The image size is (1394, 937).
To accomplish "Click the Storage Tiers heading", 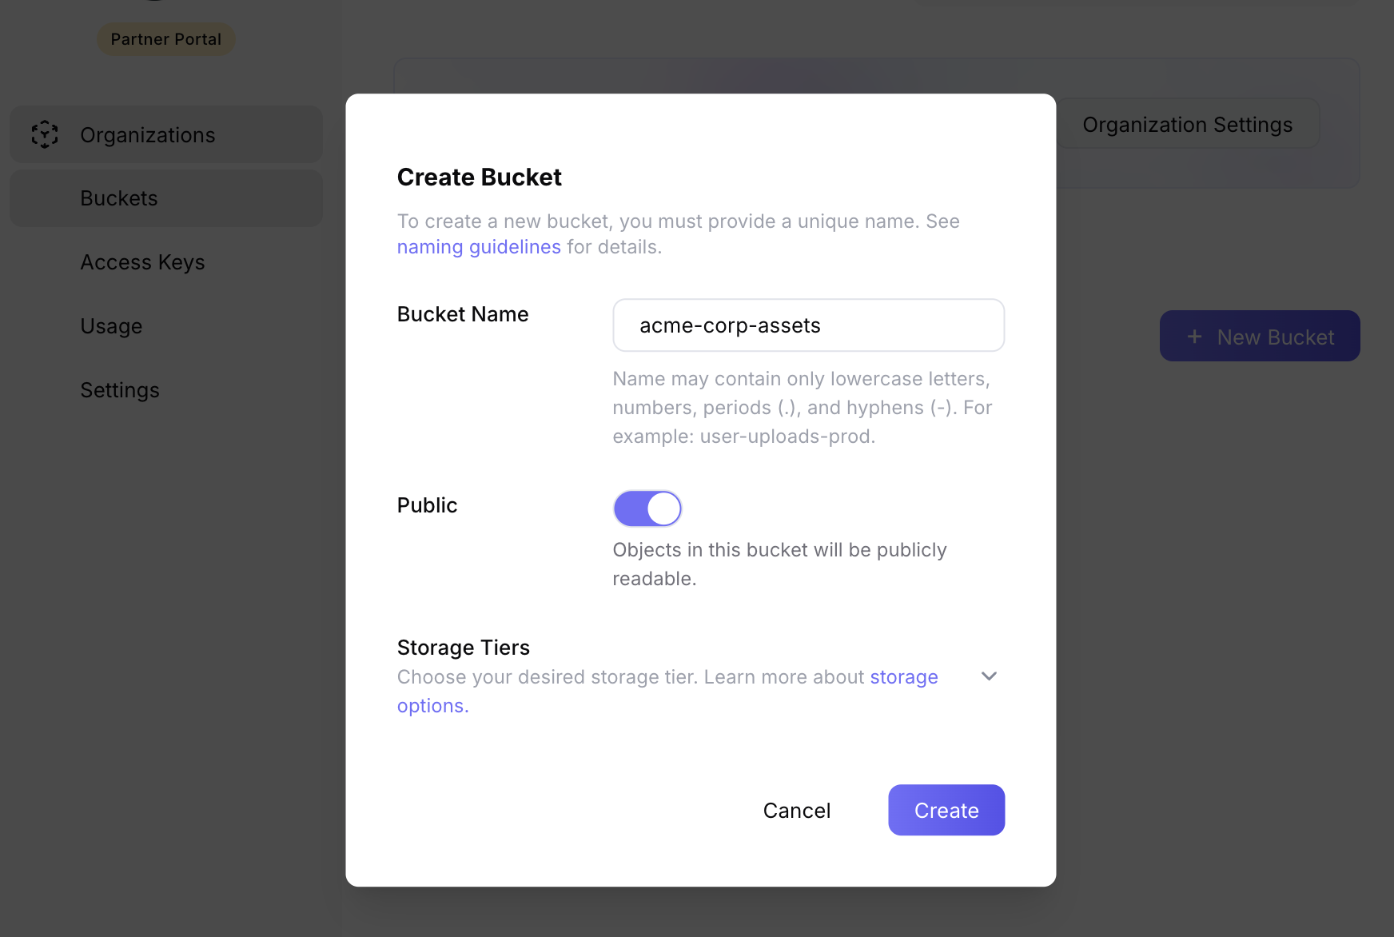I will 464,648.
